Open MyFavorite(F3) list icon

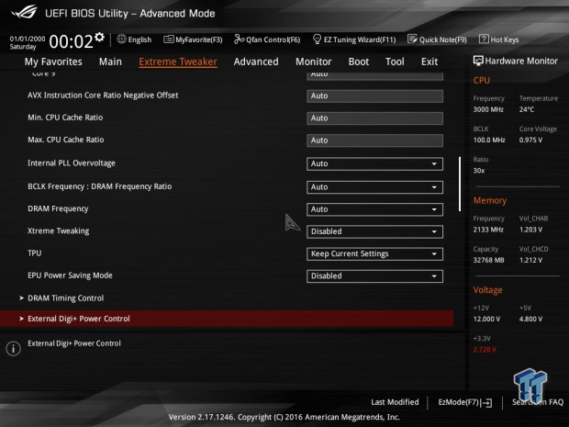[168, 39]
